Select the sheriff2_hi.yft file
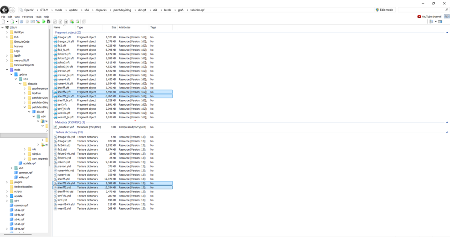Image resolution: width=450 pixels, height=237 pixels. pos(112,96)
